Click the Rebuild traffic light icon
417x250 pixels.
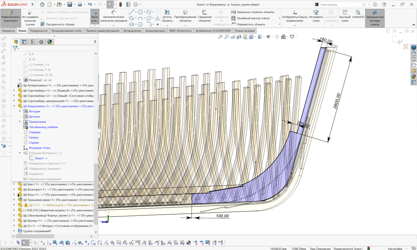tap(120, 4)
